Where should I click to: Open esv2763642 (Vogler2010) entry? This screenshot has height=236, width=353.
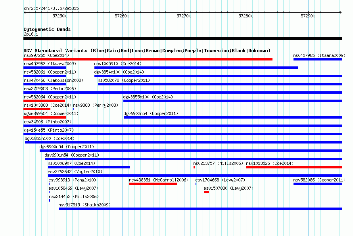point(75,172)
